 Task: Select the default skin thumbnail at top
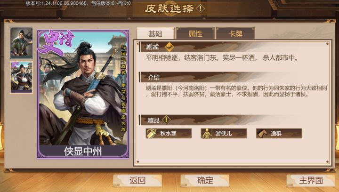coord(21,43)
